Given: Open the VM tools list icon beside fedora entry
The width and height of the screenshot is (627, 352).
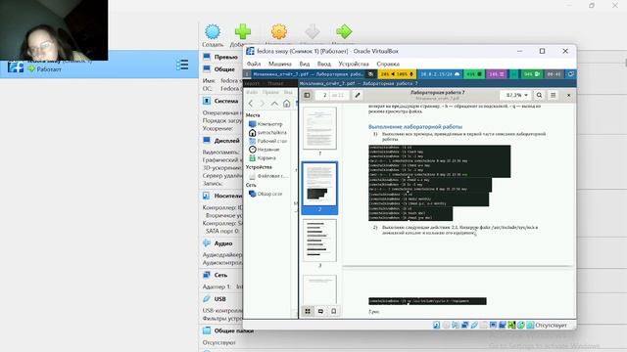Looking at the screenshot, I should (x=182, y=65).
